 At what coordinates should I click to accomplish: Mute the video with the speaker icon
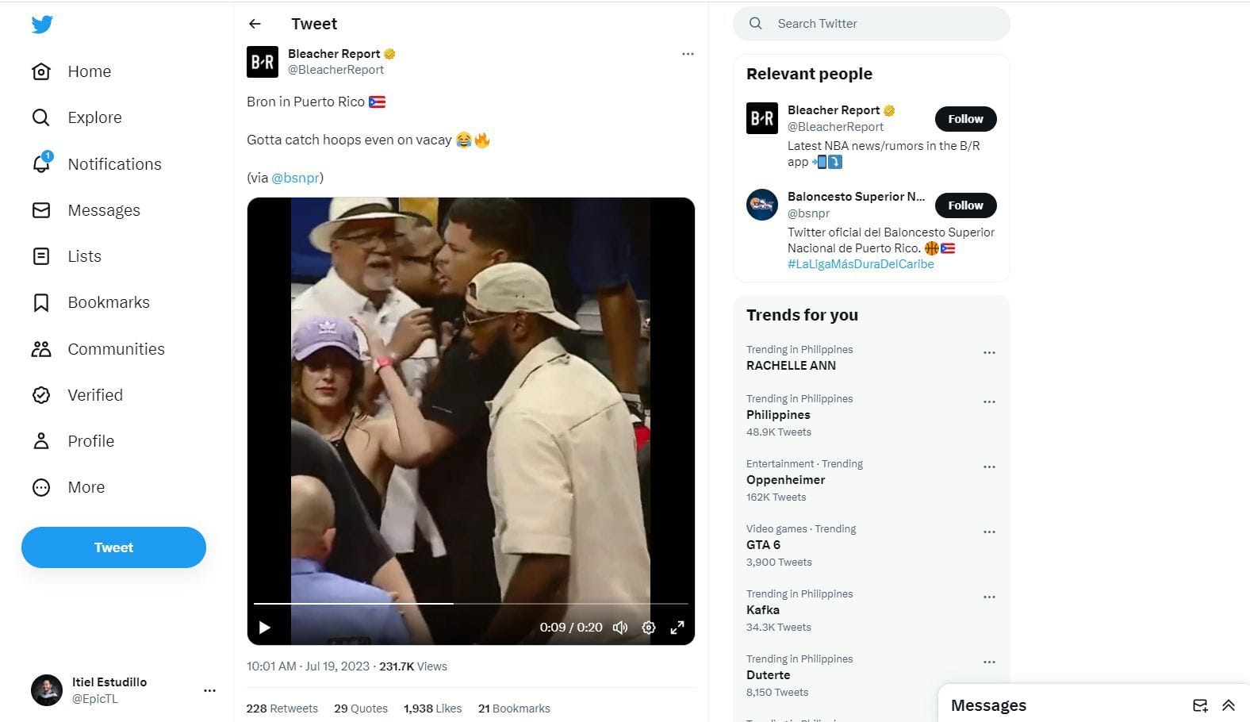tap(620, 627)
